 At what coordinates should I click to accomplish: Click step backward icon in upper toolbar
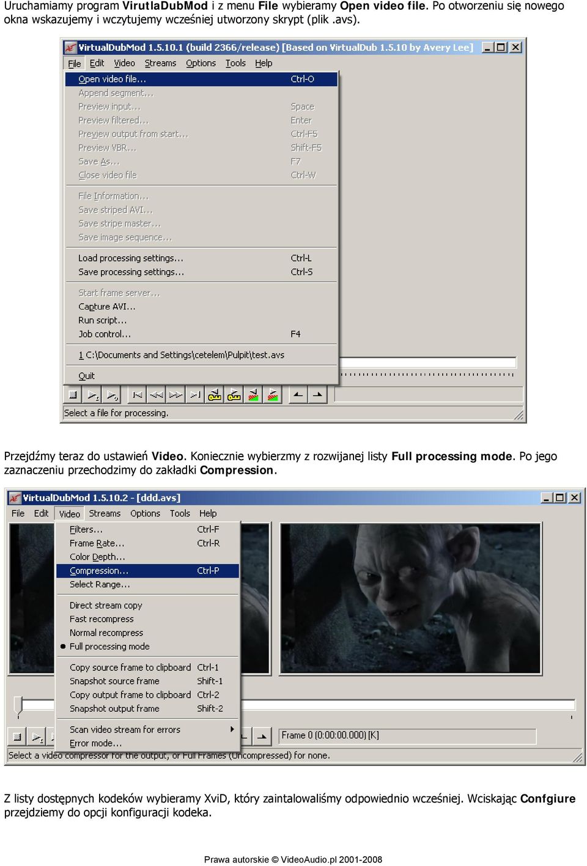tap(157, 395)
